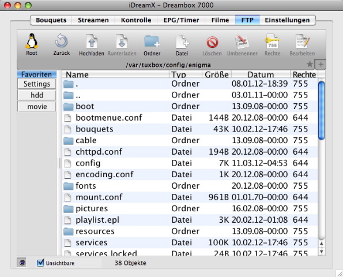This screenshot has width=343, height=277.
Task: Sort by the Typ column header
Action: (x=185, y=74)
